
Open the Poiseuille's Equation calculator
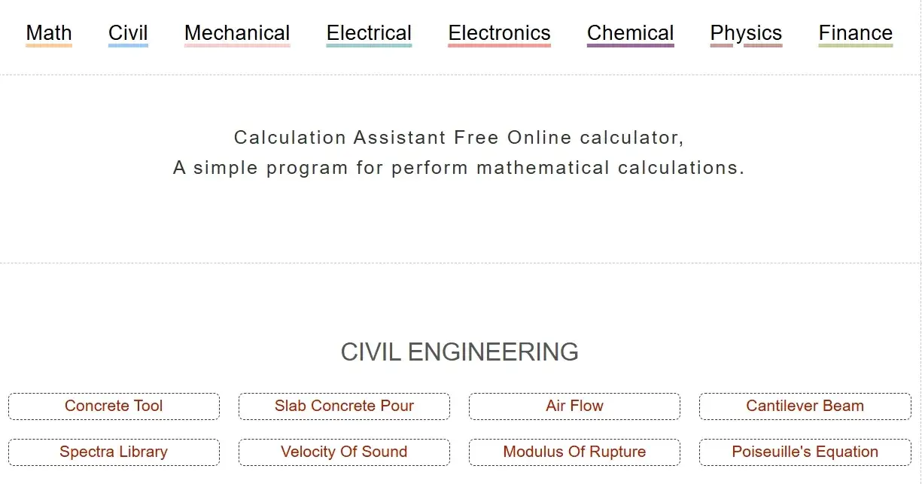point(804,452)
